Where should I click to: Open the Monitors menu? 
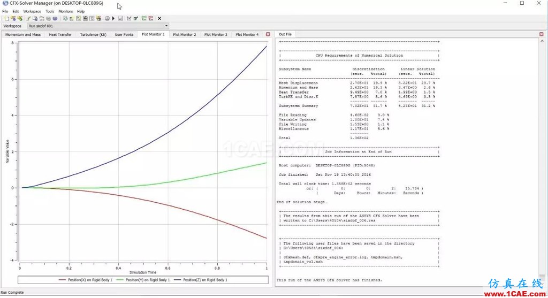[x=66, y=11]
